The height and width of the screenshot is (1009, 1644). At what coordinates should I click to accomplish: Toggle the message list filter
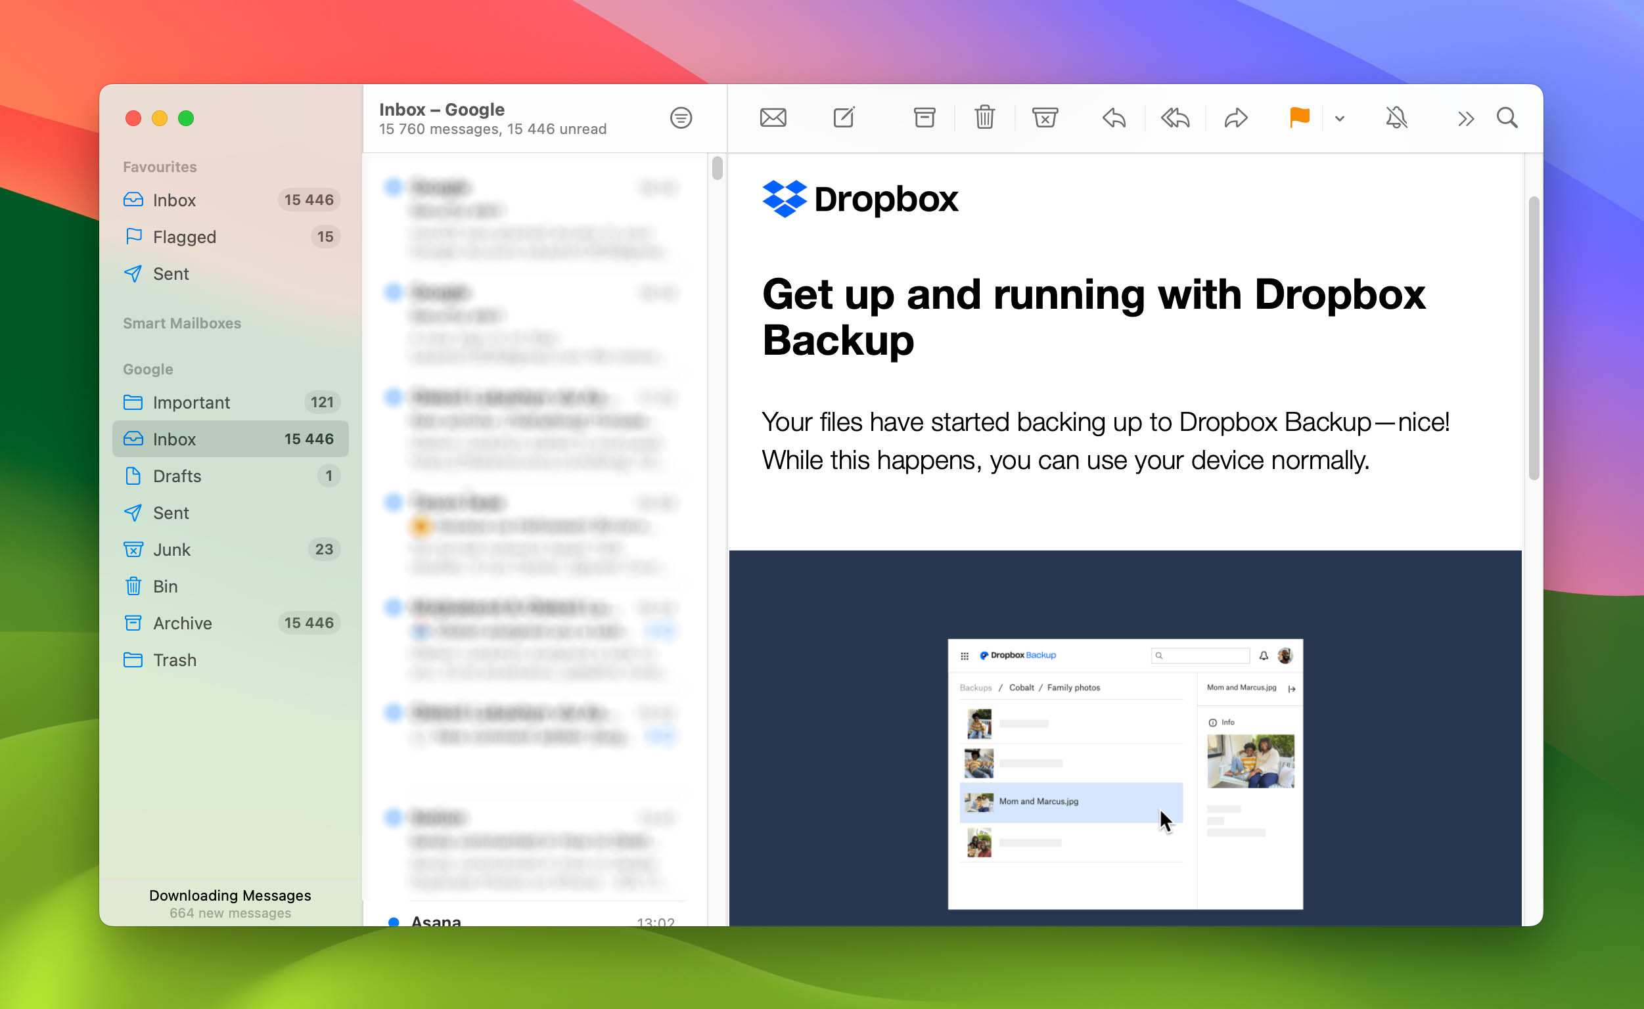680,118
